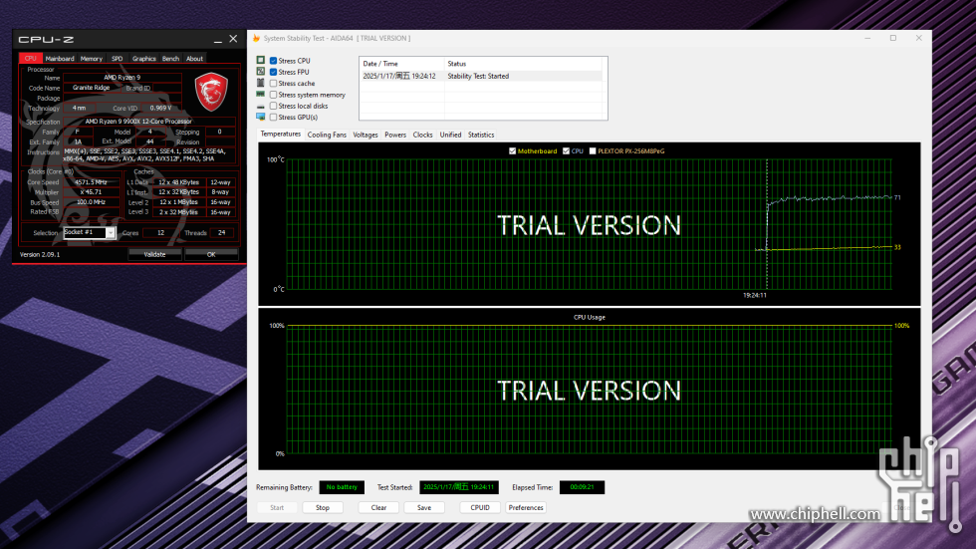Minimize the CPU-Z window
The height and width of the screenshot is (549, 976).
[218, 40]
